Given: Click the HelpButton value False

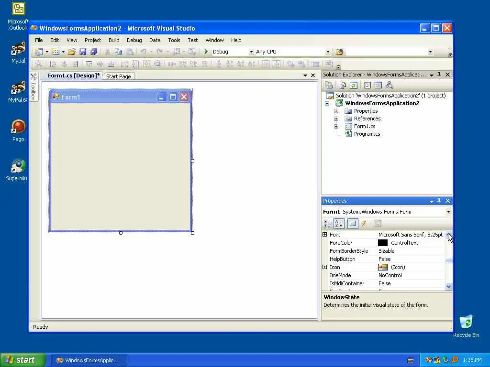Looking at the screenshot, I should click(x=385, y=259).
